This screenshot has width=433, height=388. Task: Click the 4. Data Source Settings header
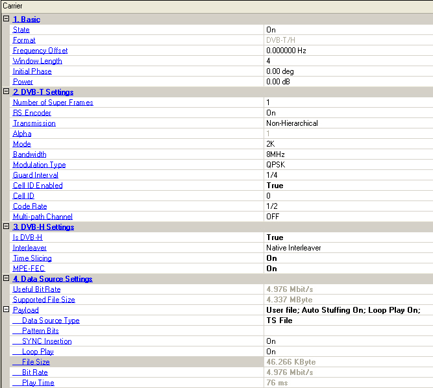53,279
